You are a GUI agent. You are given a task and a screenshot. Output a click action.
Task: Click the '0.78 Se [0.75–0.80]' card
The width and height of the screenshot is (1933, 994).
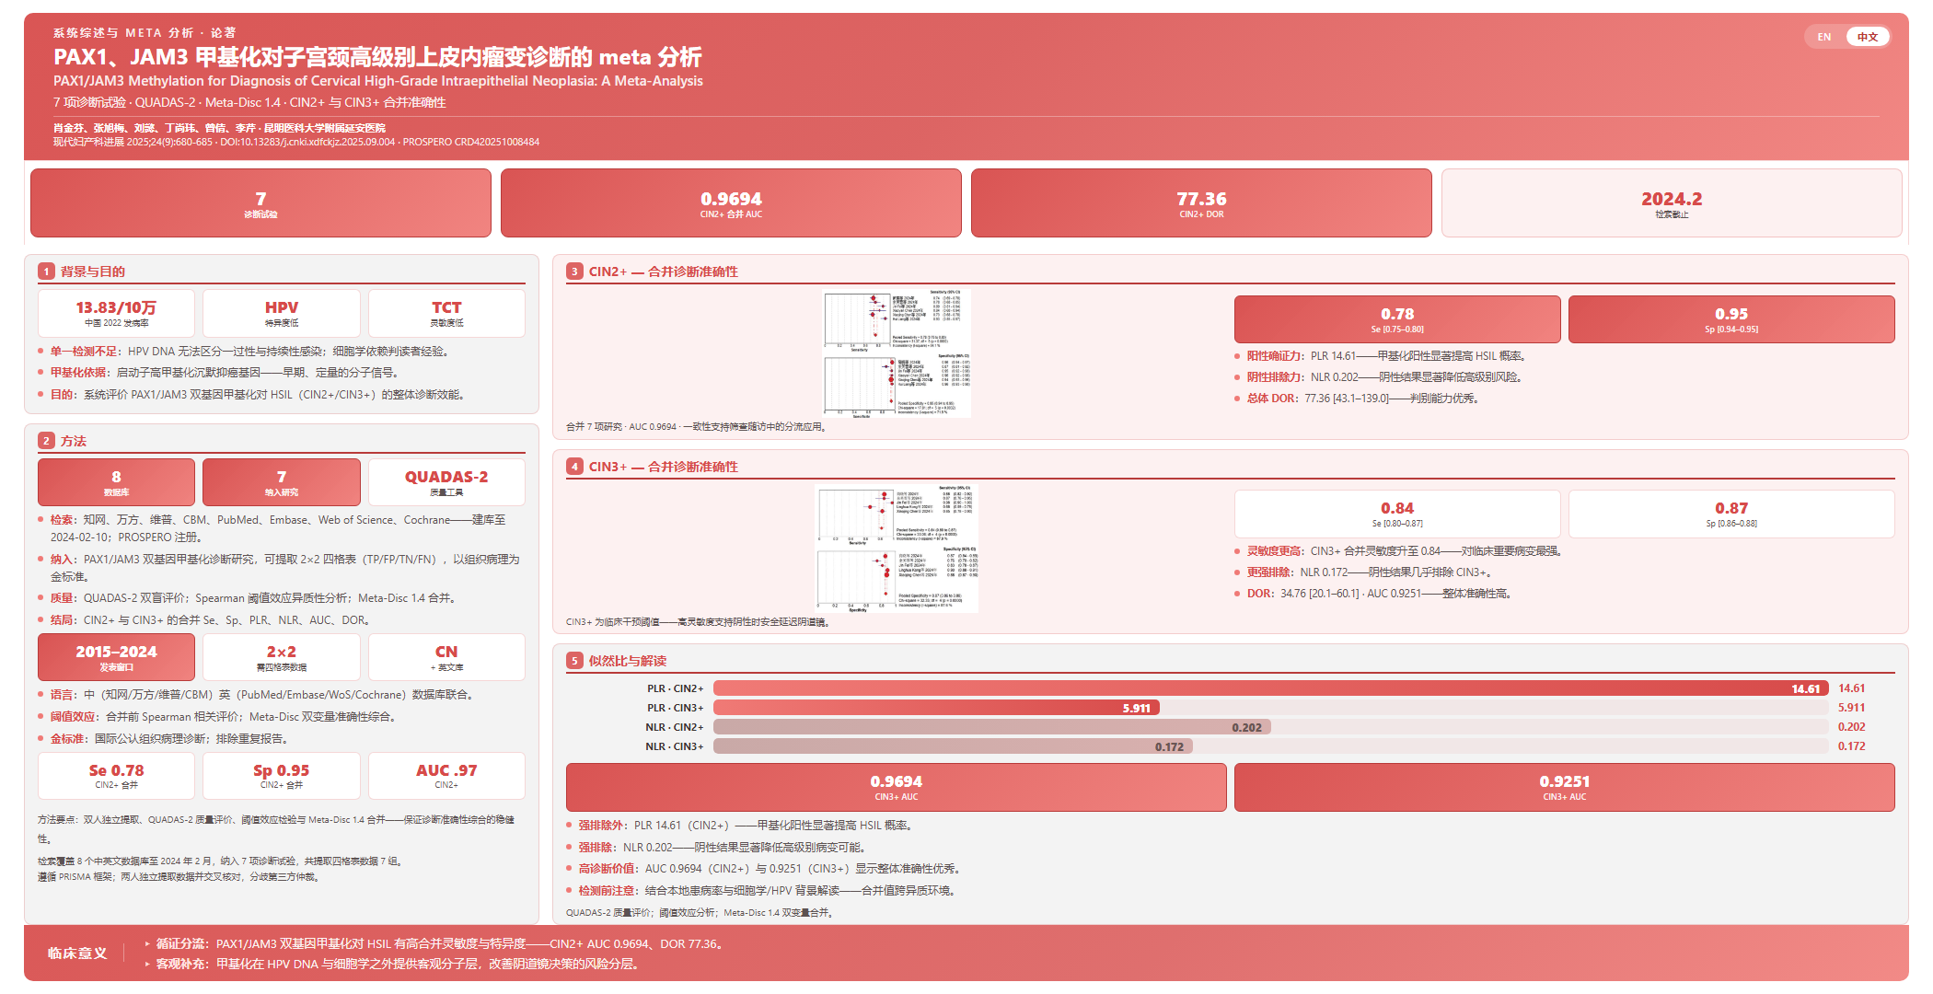[1397, 320]
